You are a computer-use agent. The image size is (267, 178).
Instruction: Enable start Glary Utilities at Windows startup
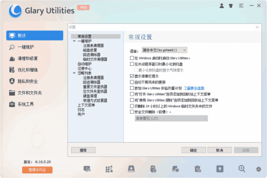point(132,58)
